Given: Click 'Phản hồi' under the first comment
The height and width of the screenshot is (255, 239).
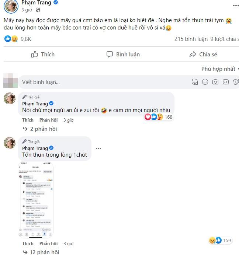Looking at the screenshot, I should [49, 120].
